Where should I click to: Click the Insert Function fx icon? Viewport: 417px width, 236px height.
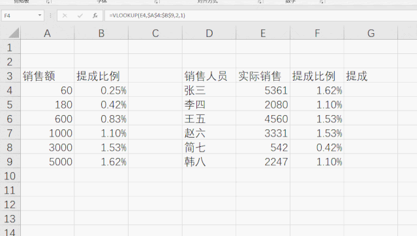point(95,16)
